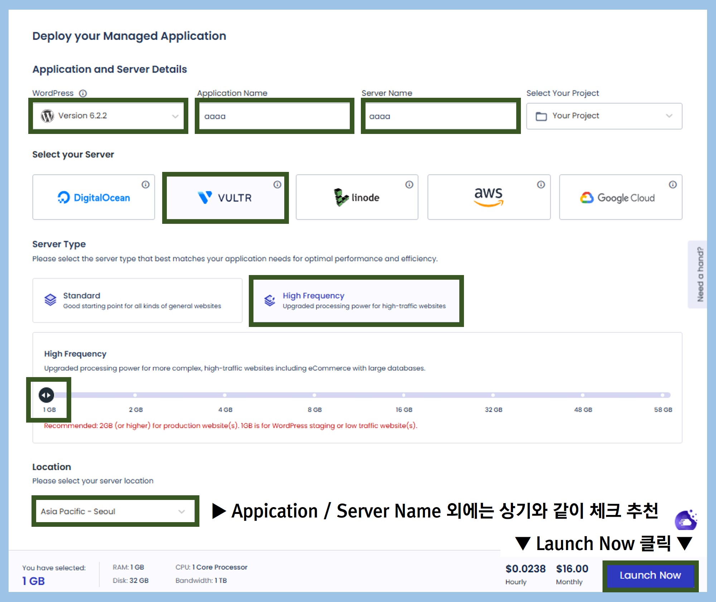This screenshot has height=602, width=716.
Task: Click the chevron of the Your Project dropdown
Action: click(669, 116)
